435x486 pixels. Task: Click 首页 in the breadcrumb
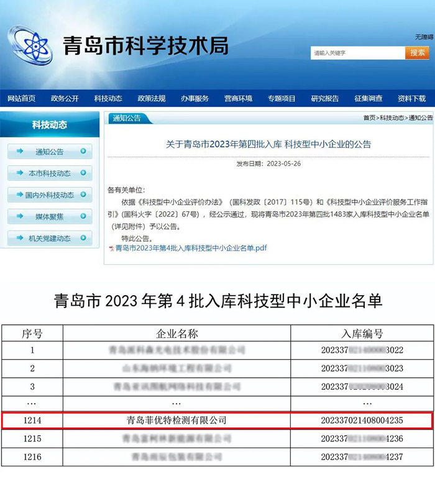(x=369, y=118)
